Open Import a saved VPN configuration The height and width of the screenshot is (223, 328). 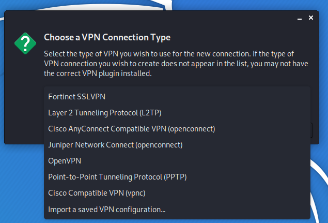click(177, 210)
